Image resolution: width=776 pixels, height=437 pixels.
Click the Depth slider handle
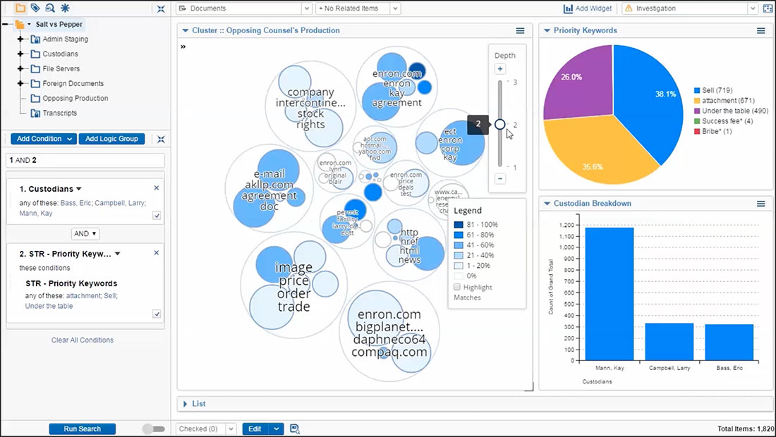pos(500,124)
